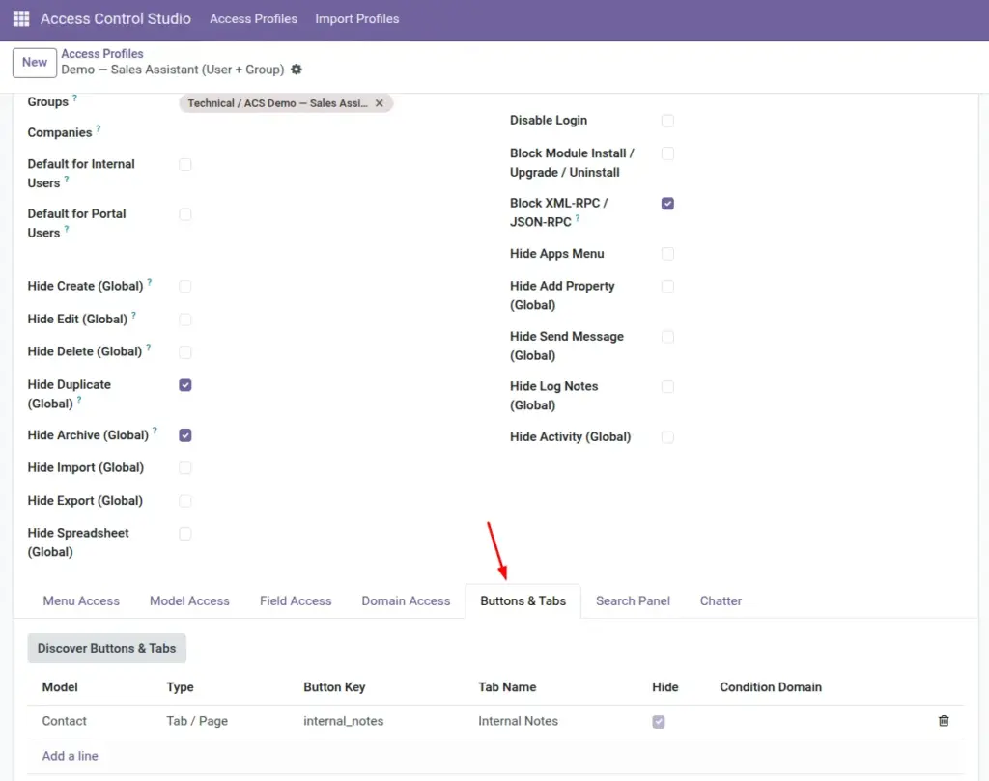Click the gear icon beside profile name

point(297,70)
